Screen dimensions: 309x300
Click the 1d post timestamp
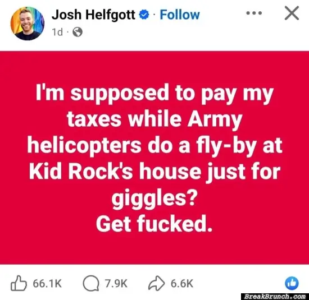pos(57,32)
